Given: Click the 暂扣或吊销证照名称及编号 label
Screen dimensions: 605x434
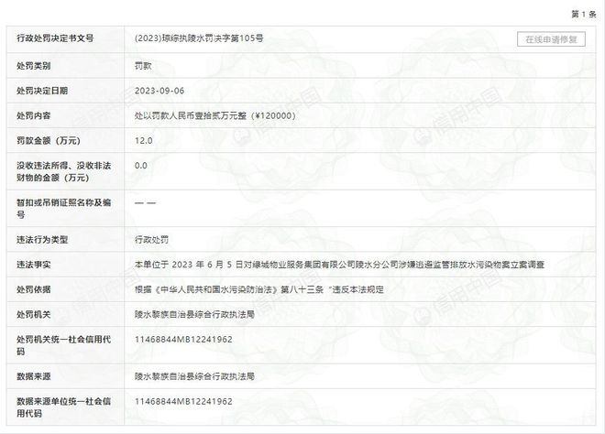Looking at the screenshot, I should 63,209.
